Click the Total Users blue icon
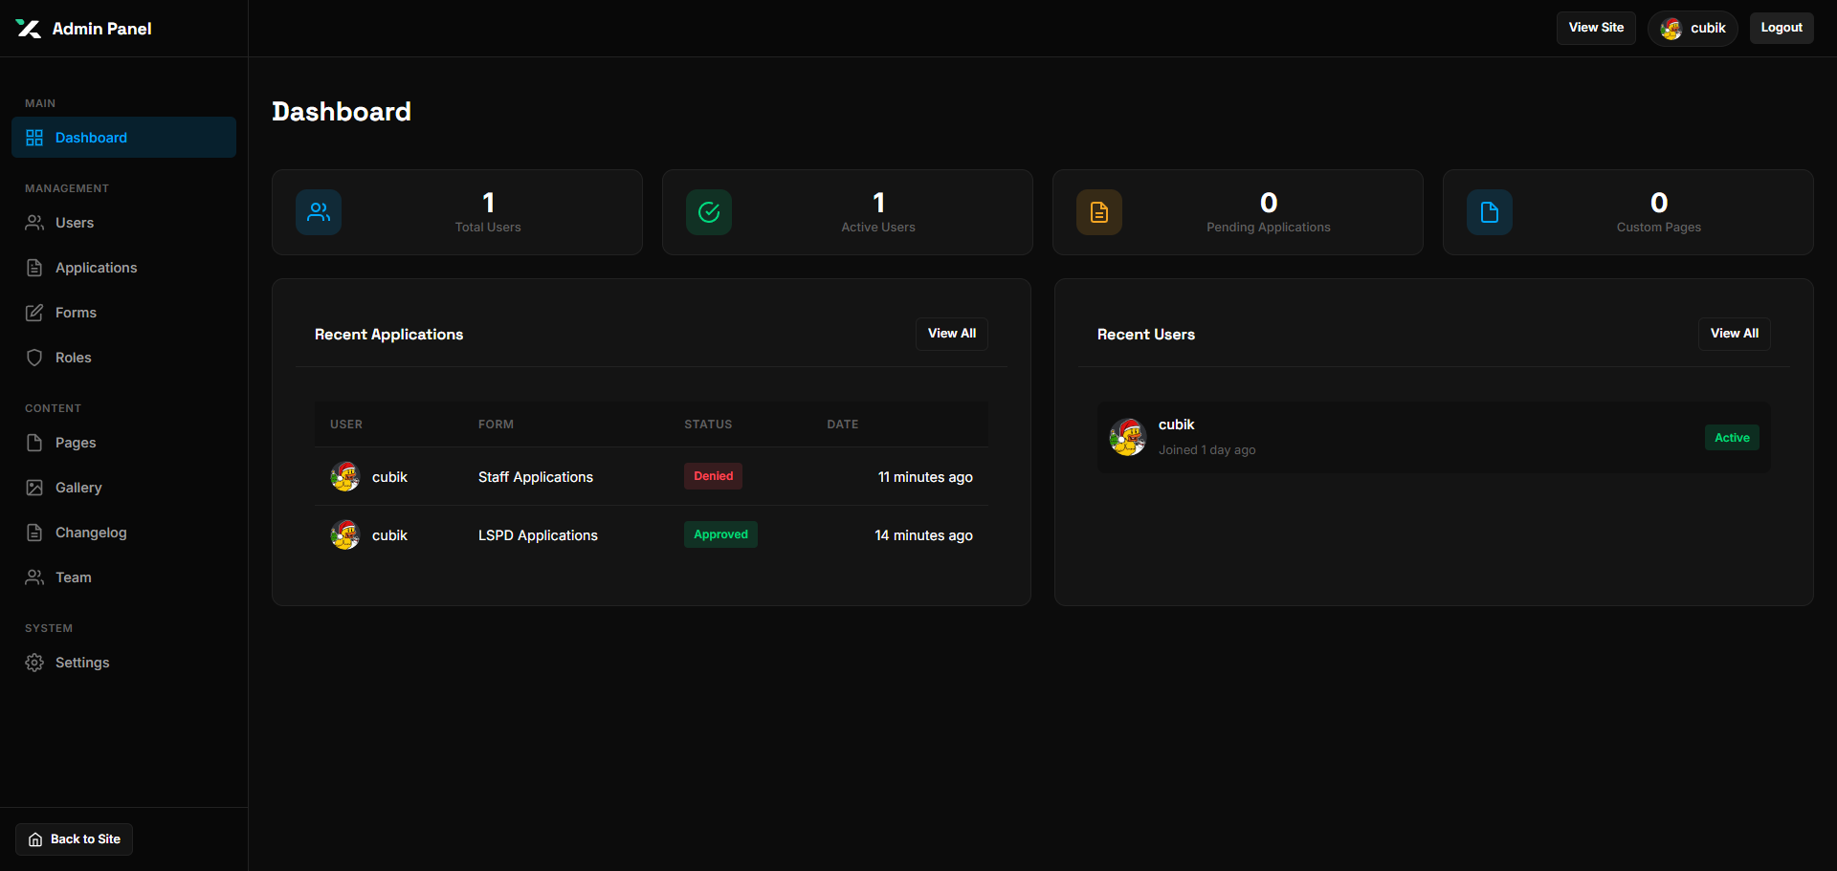1837x871 pixels. click(x=319, y=212)
